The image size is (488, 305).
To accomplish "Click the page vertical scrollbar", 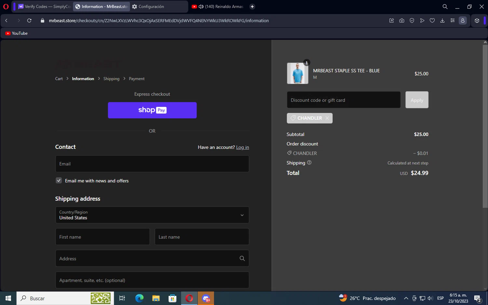I will (485, 126).
